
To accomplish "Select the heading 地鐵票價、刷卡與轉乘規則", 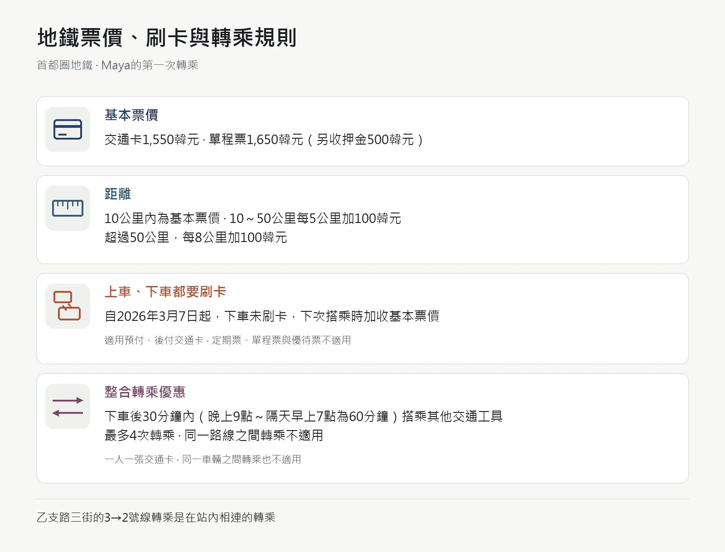I will tap(167, 38).
